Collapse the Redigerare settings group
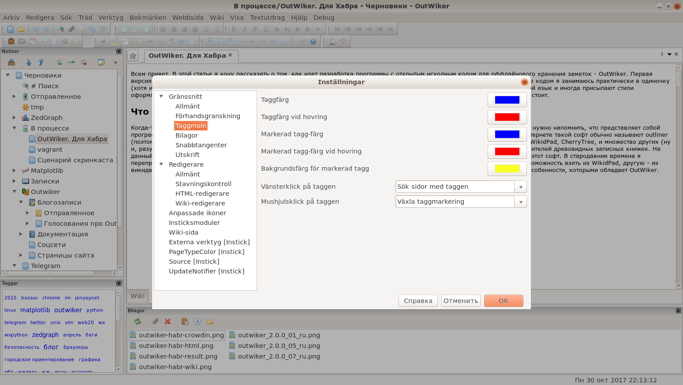This screenshot has width=683, height=385. (161, 164)
